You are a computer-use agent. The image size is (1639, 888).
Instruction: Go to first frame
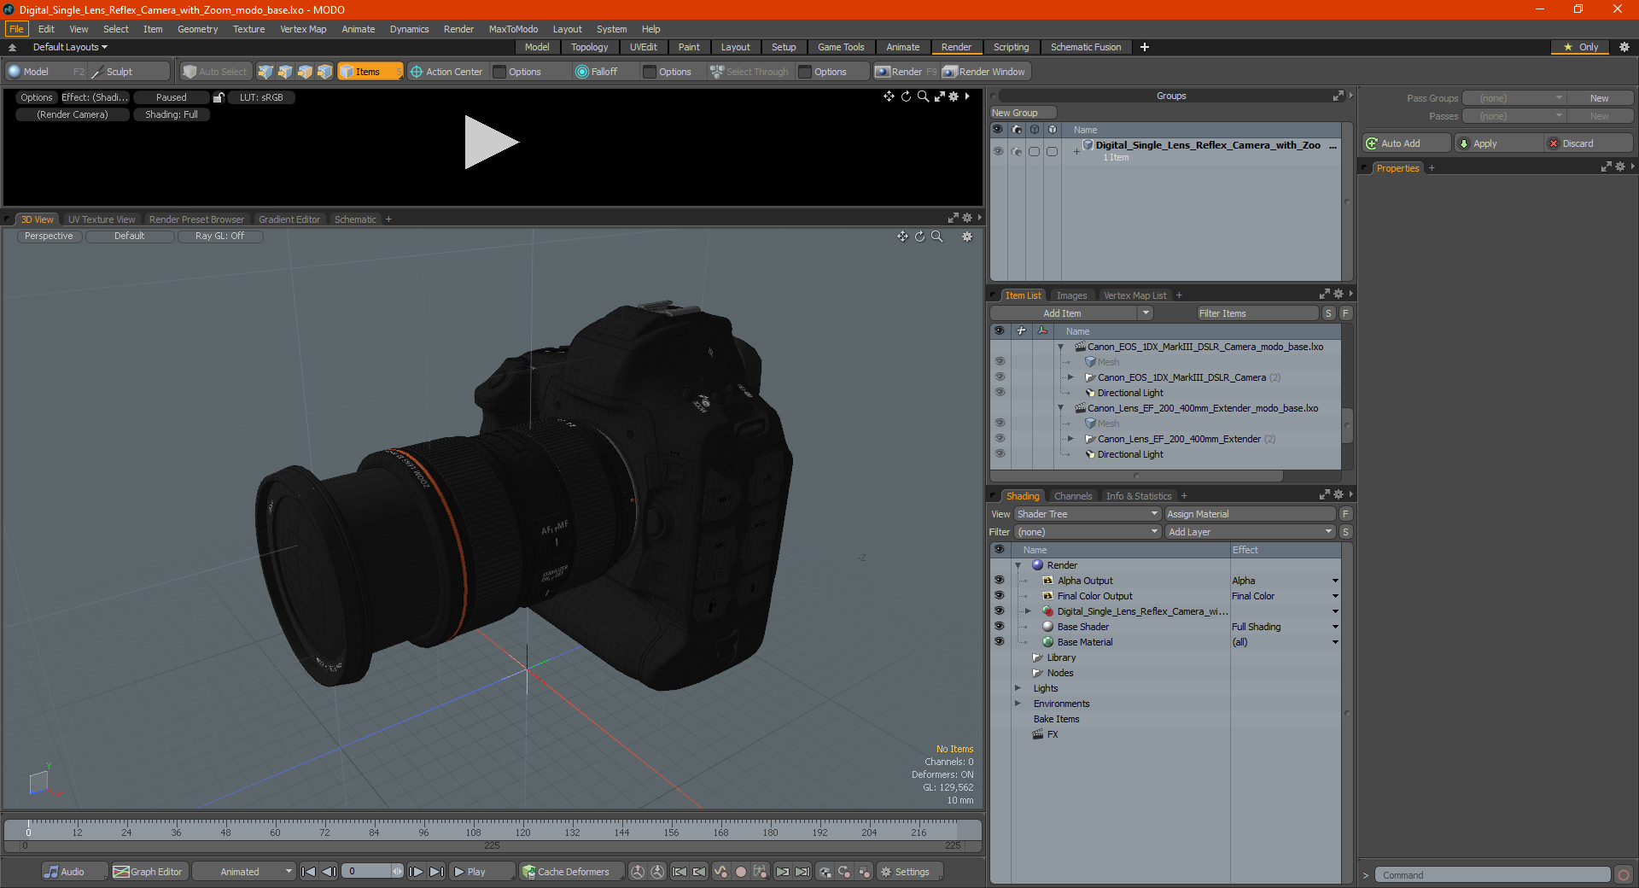click(x=309, y=872)
